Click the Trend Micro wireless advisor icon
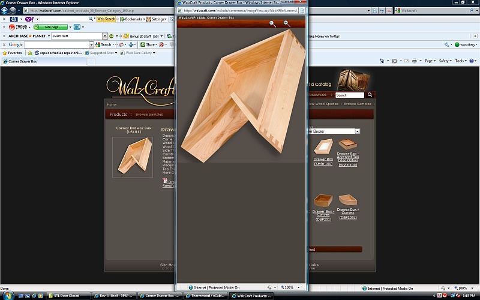The image size is (480, 300). click(x=77, y=27)
